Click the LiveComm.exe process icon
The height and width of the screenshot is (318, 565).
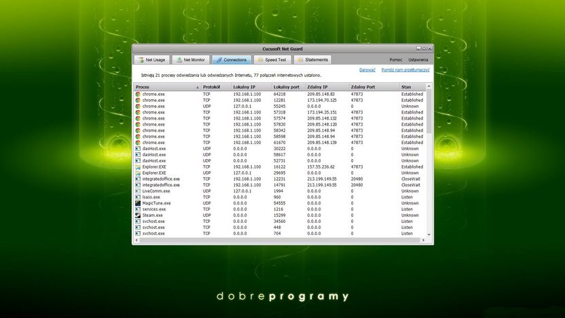138,191
